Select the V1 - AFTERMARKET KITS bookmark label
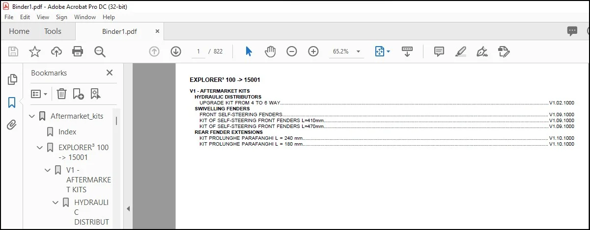Viewport: 590px width, 230px height. click(88, 179)
